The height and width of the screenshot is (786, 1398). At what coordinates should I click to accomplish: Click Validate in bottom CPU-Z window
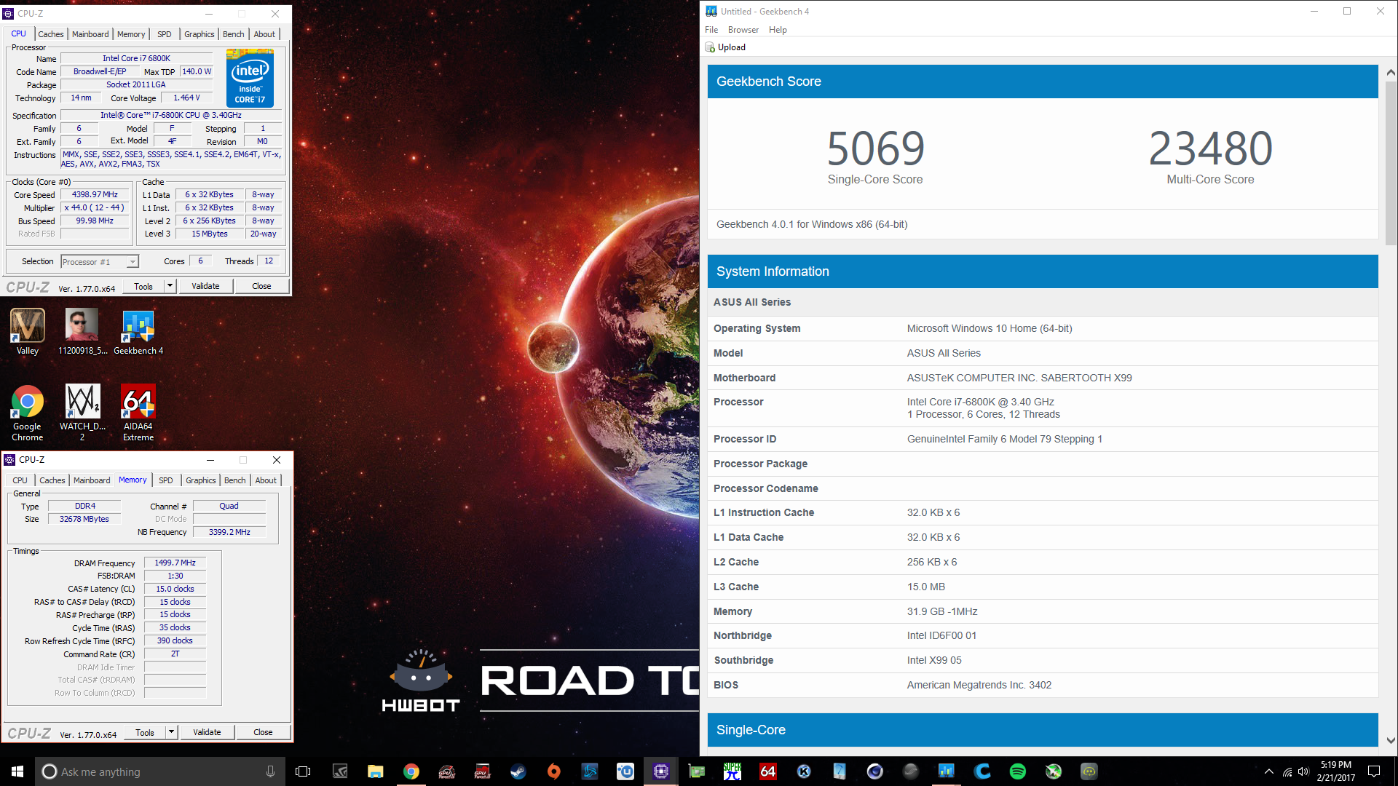pyautogui.click(x=207, y=732)
